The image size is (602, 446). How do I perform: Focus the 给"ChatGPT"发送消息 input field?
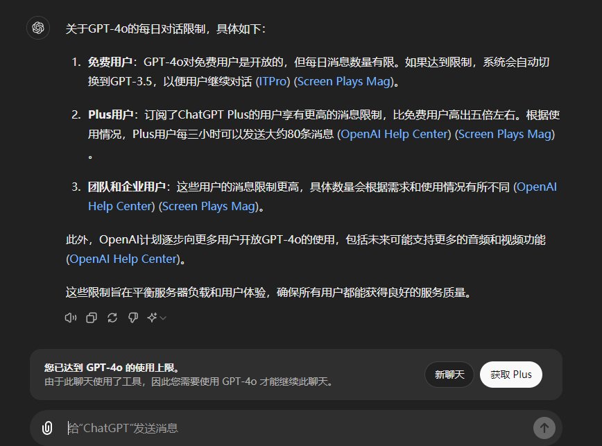point(295,428)
